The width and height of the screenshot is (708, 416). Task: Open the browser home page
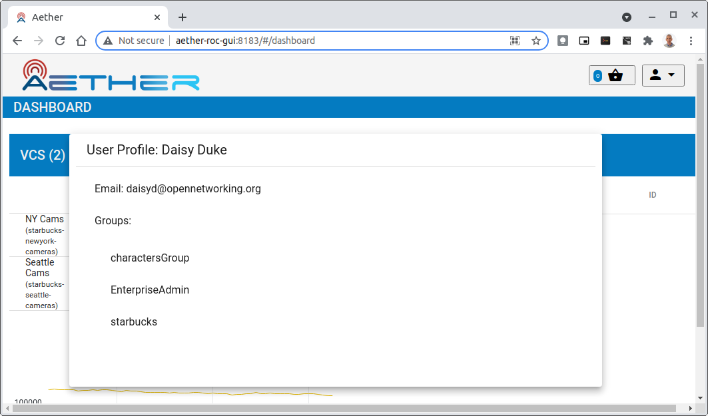[x=81, y=41]
